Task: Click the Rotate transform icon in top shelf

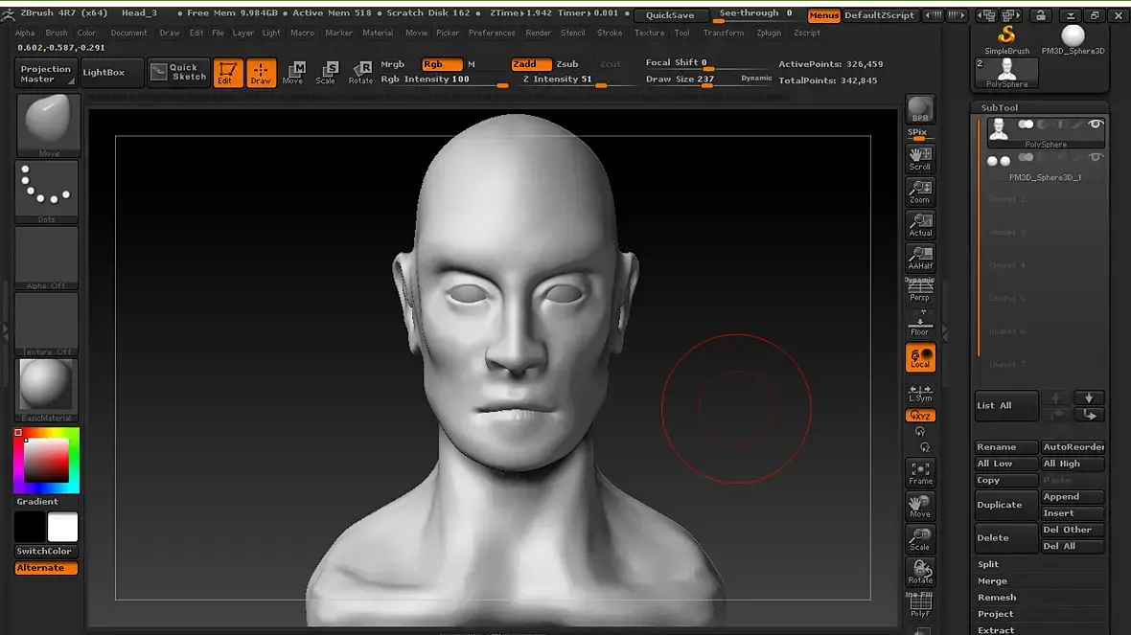Action: [360, 73]
